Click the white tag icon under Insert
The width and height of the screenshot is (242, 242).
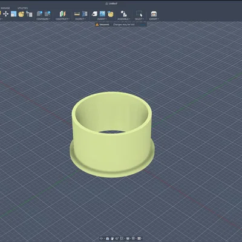[x=94, y=14]
